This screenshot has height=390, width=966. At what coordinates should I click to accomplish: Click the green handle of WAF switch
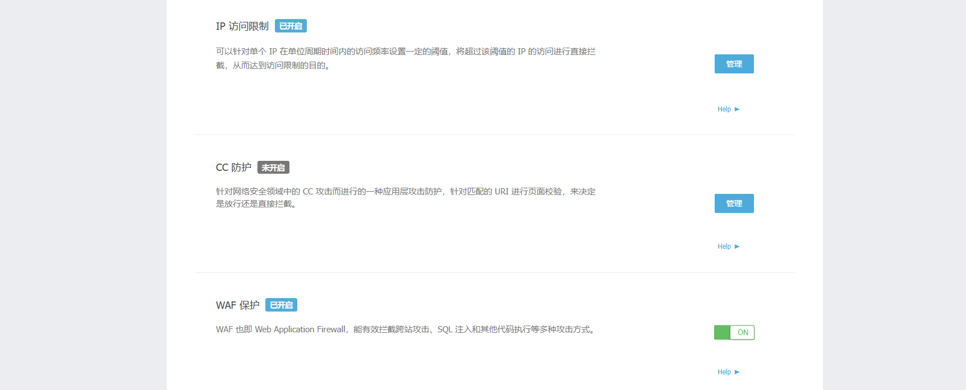tap(722, 332)
